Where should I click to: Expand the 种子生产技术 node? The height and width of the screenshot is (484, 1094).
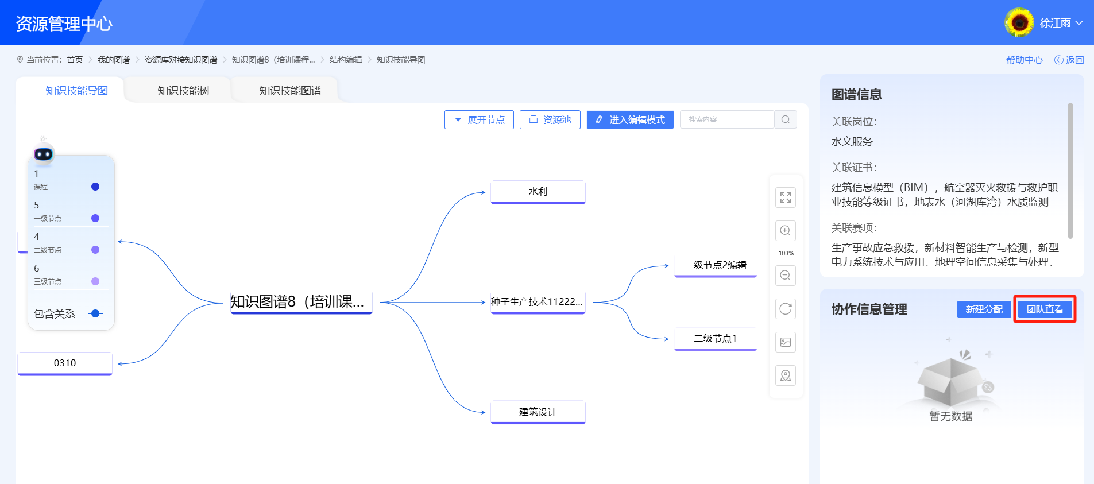[x=538, y=302]
